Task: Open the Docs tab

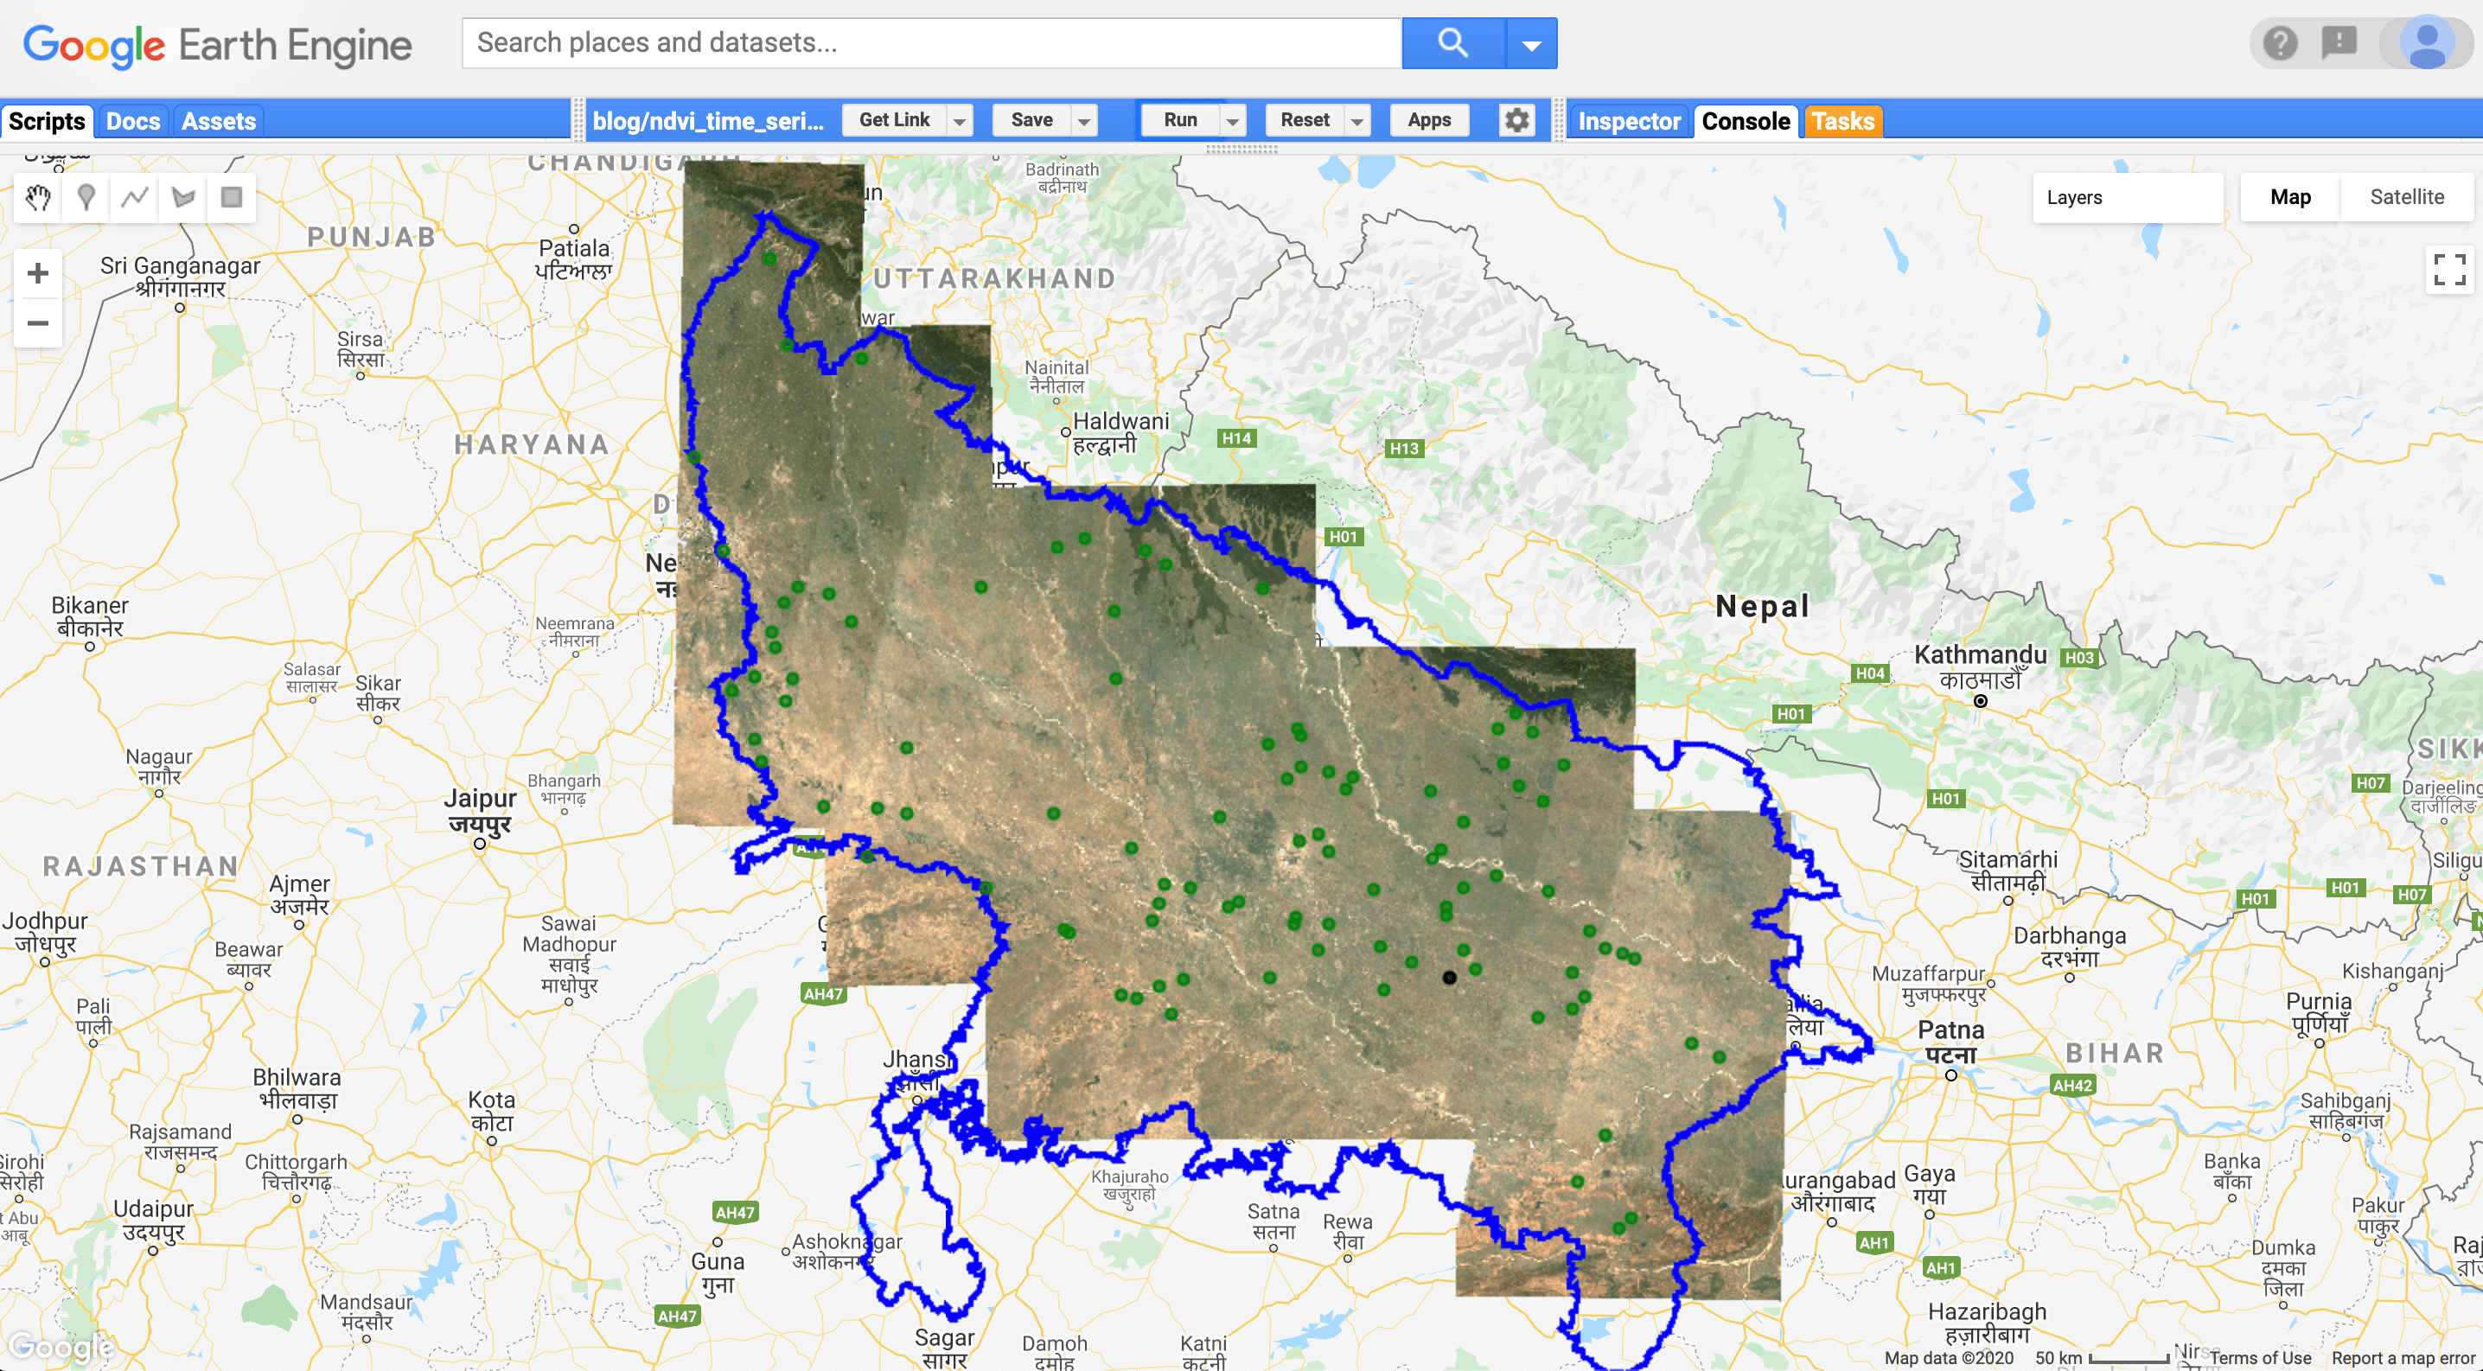Action: click(132, 119)
